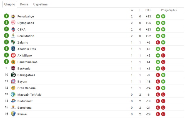Click the Bayern club logo
Viewport: 185px width, 118px height.
click(13, 81)
